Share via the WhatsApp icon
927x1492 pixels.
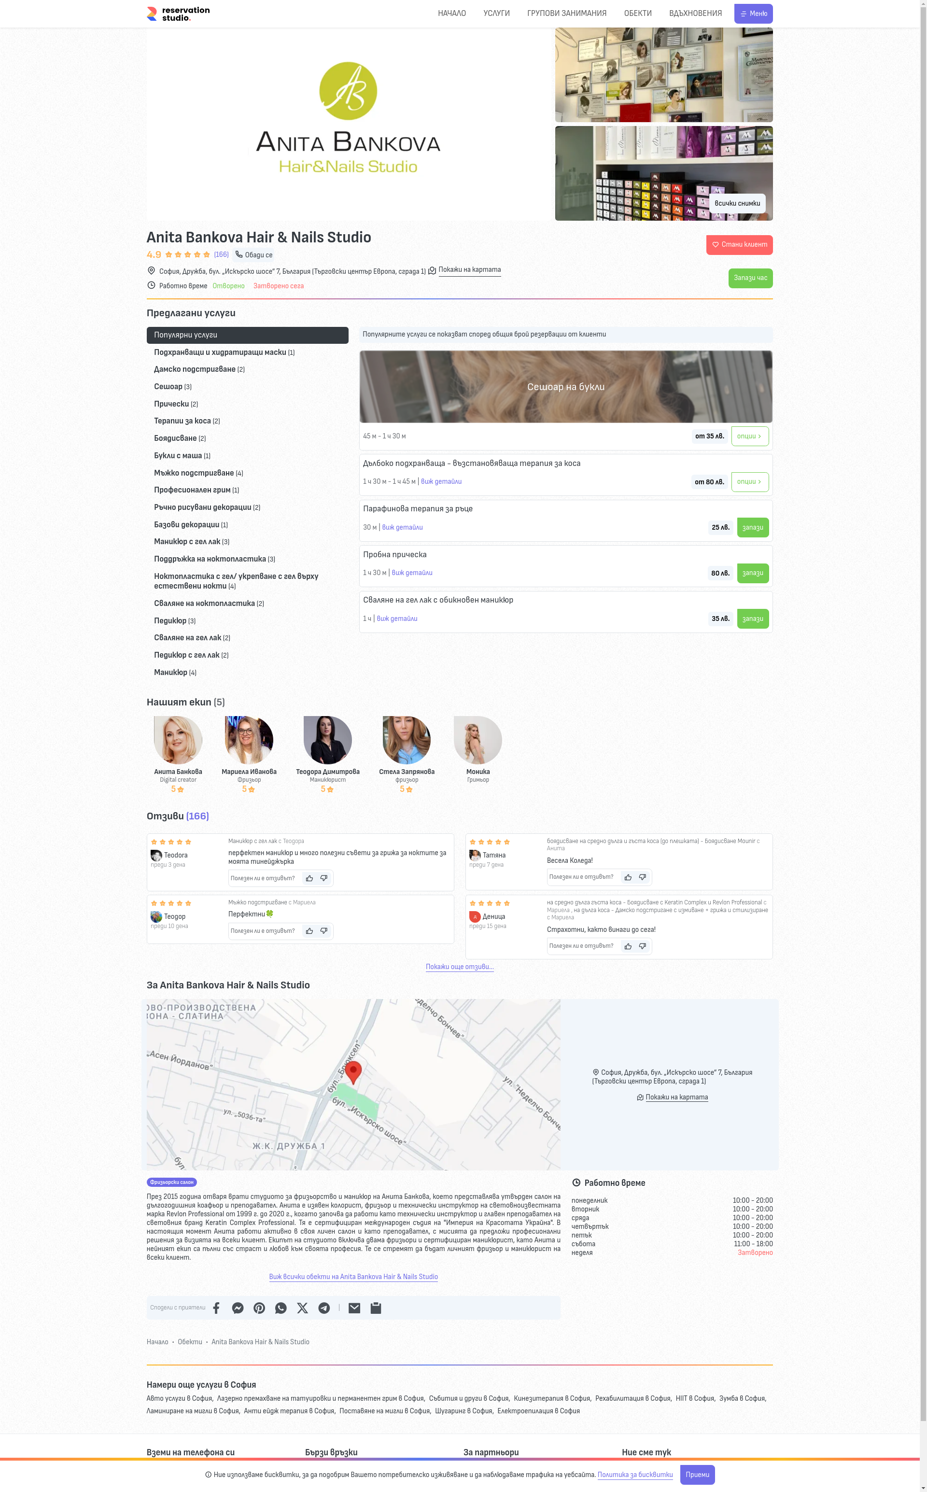point(281,1308)
